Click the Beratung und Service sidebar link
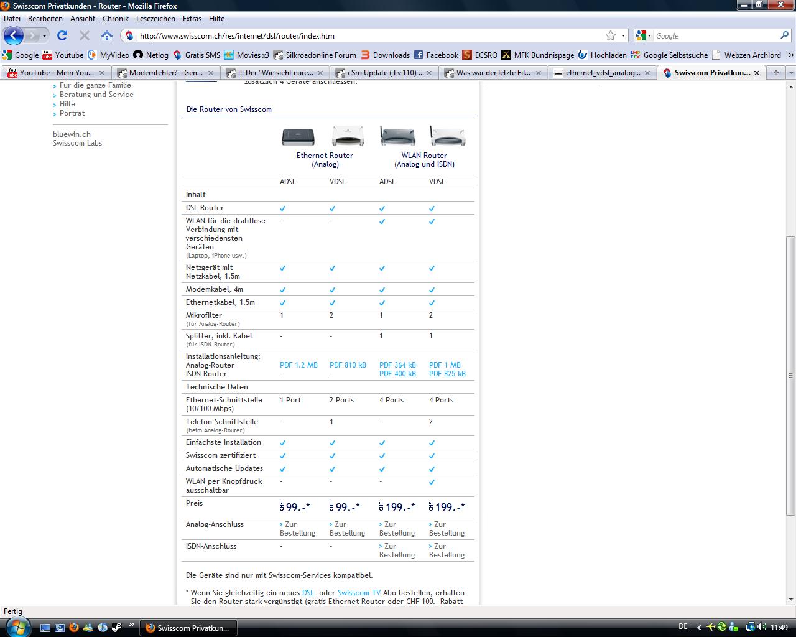Viewport: 796px width, 637px height. click(96, 95)
